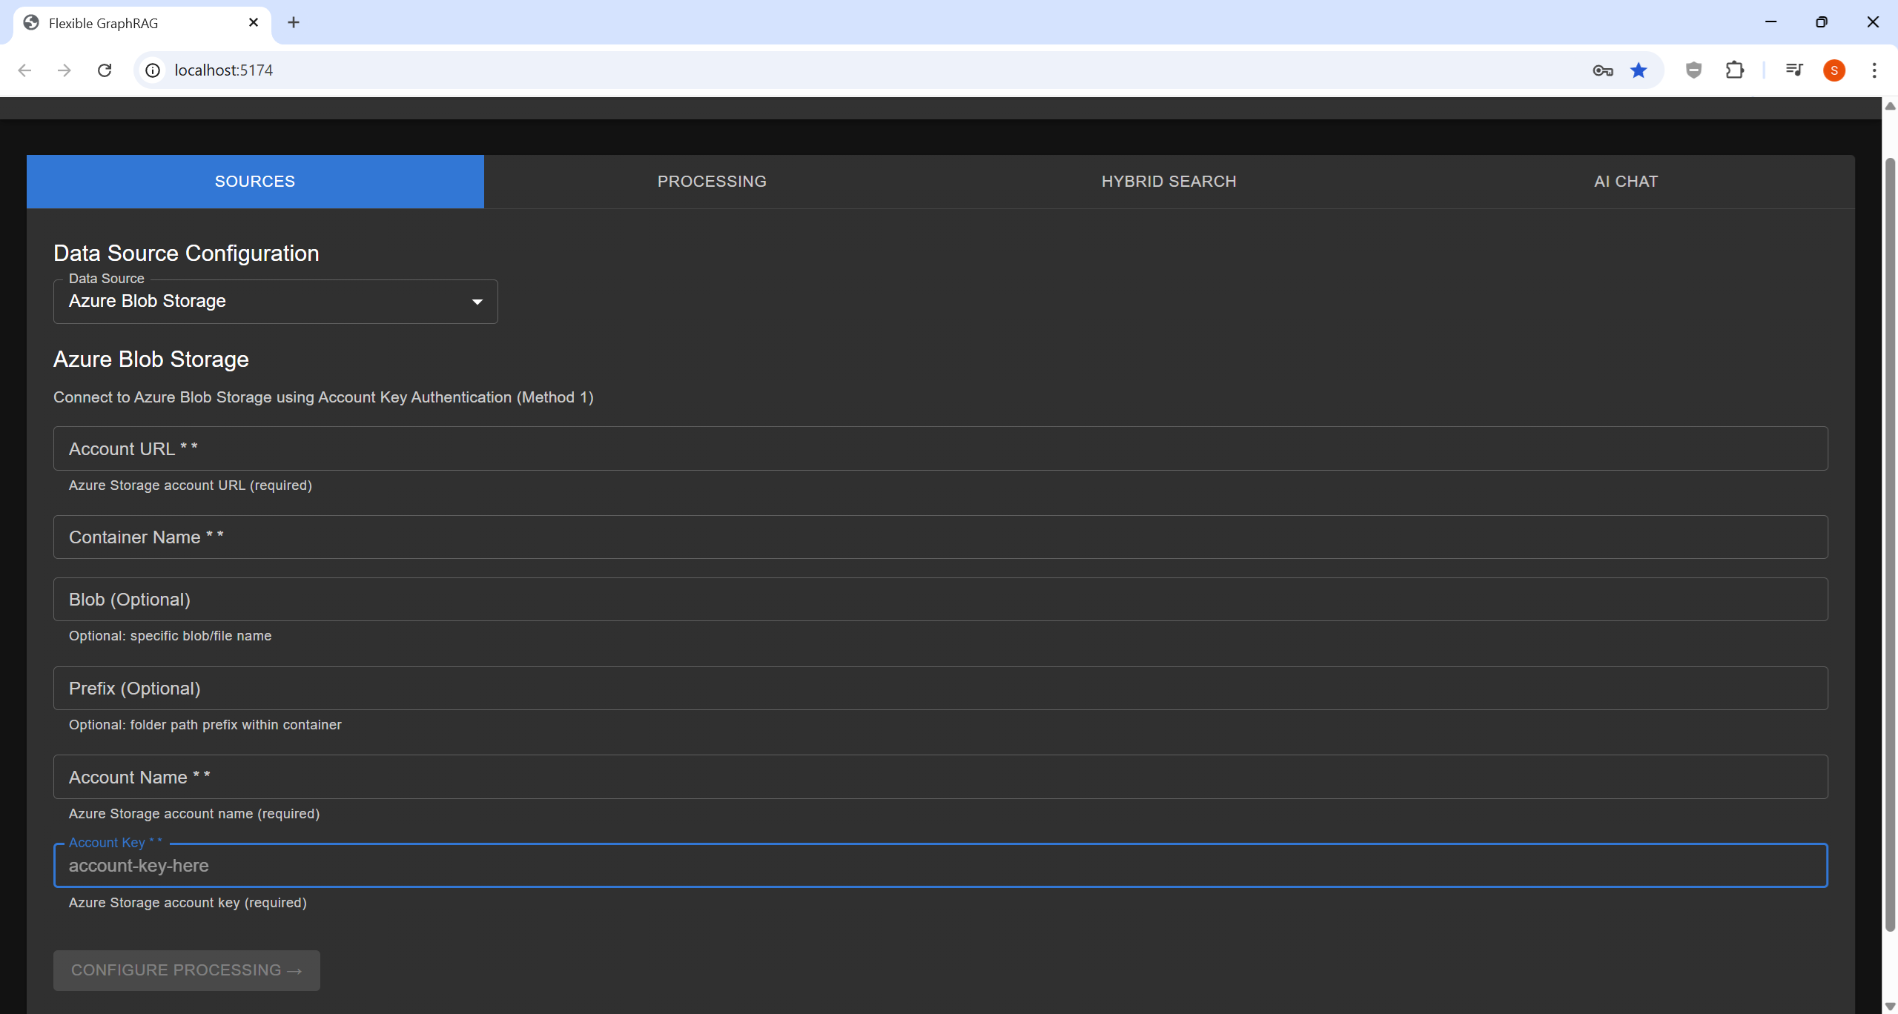This screenshot has height=1014, width=1898.
Task: Open the media controls icon
Action: (x=1794, y=70)
